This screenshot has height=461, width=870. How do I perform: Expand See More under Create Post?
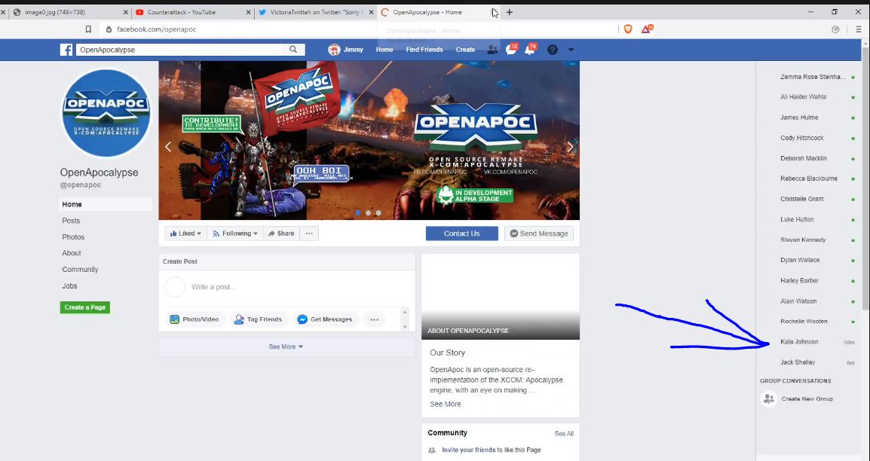pyautogui.click(x=286, y=347)
